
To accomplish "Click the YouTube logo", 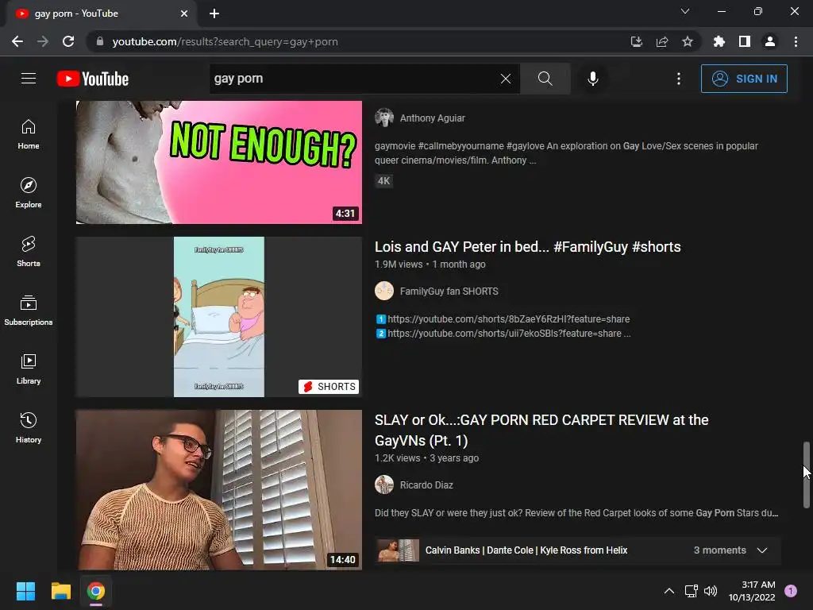I will tap(93, 79).
